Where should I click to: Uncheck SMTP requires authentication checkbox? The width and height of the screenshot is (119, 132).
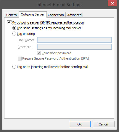click(x=9, y=22)
